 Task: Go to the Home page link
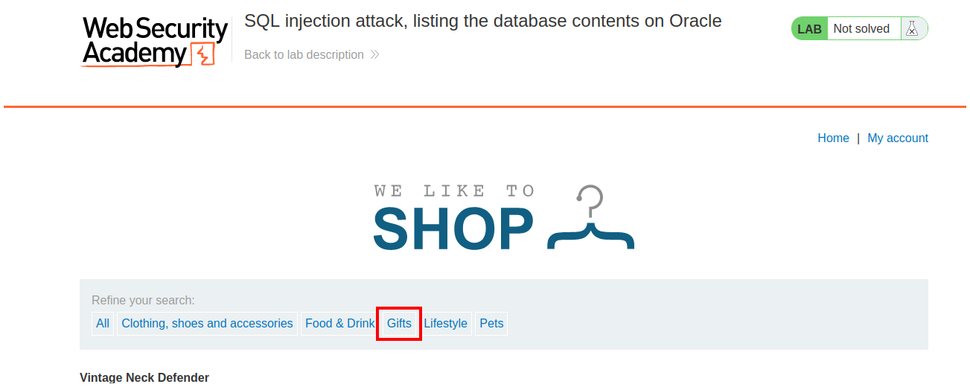pyautogui.click(x=833, y=138)
